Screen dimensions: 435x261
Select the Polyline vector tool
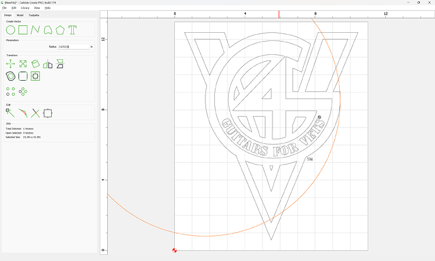pos(35,30)
